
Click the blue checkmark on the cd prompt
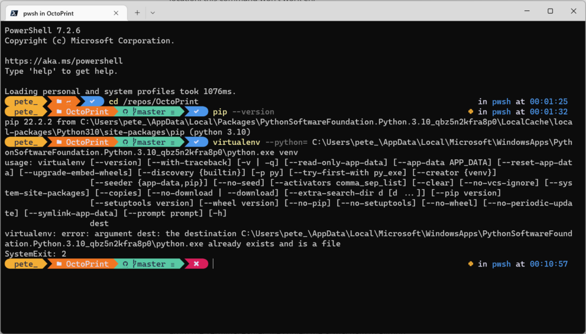point(92,101)
